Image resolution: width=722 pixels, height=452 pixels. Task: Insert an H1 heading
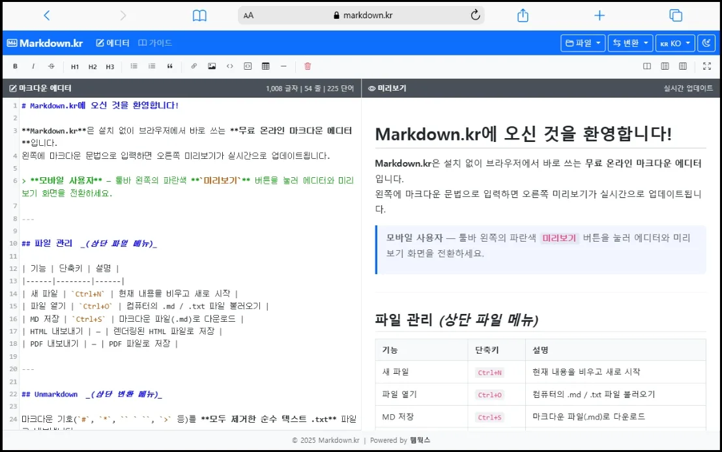[74, 66]
